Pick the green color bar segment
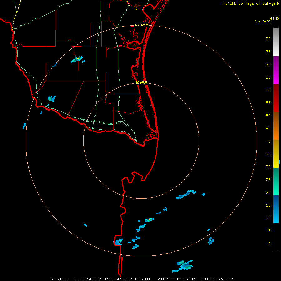The width and height of the screenshot is (281, 281). point(276,181)
